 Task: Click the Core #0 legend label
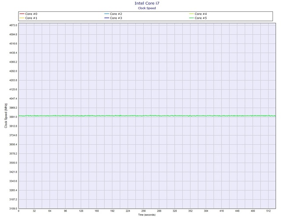pyautogui.click(x=31, y=14)
